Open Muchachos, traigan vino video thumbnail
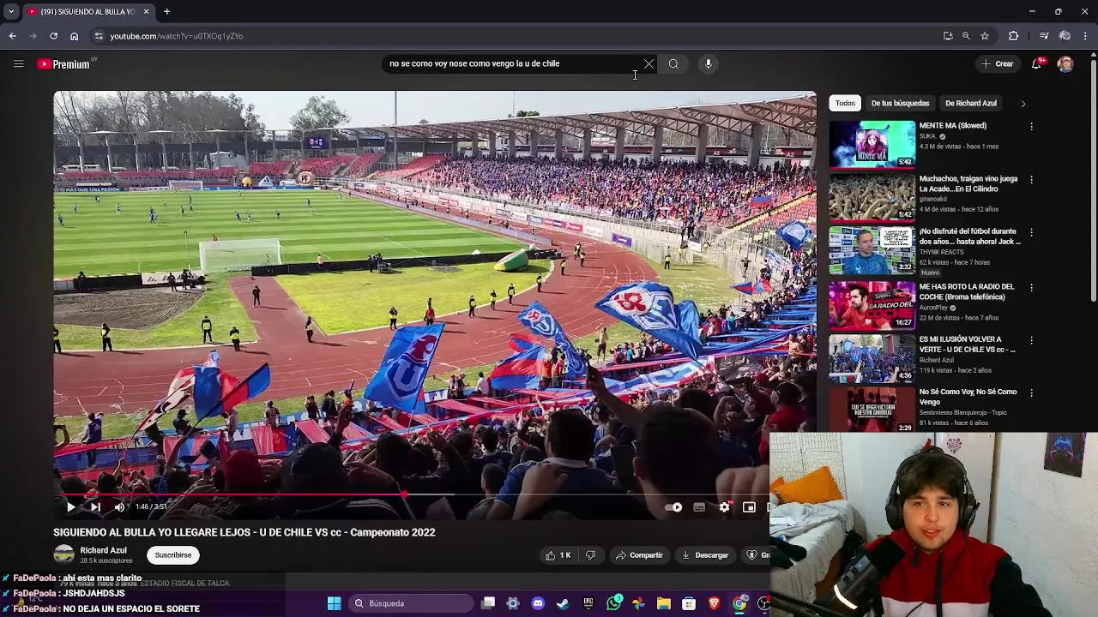 pyautogui.click(x=872, y=197)
